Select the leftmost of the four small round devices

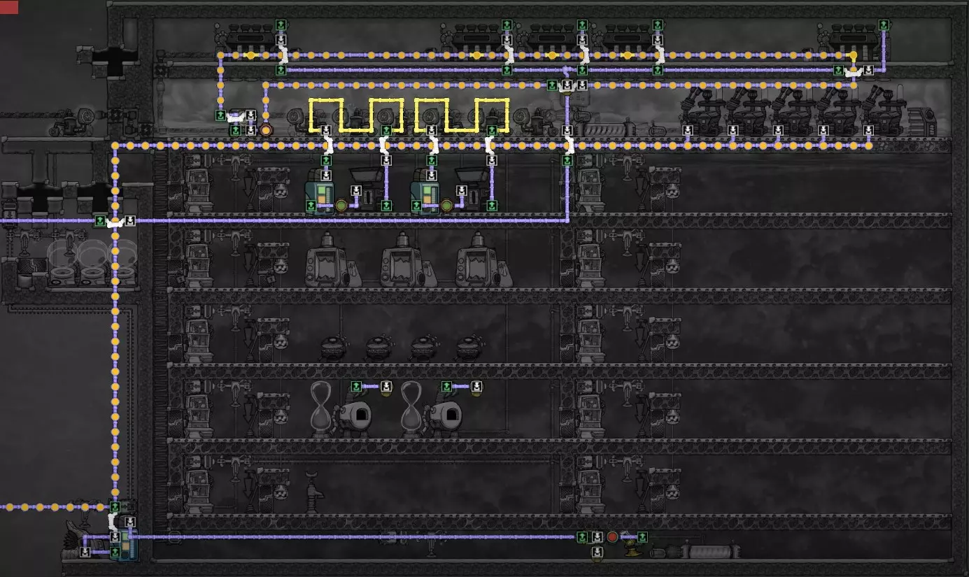pos(334,349)
